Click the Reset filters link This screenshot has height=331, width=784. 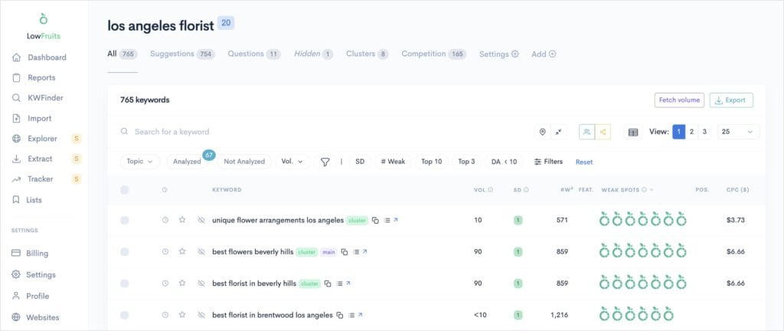point(584,162)
